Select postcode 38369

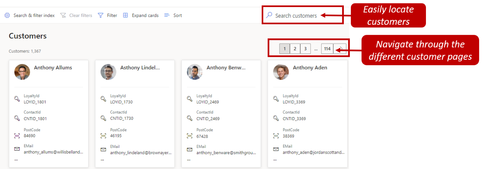(289, 136)
